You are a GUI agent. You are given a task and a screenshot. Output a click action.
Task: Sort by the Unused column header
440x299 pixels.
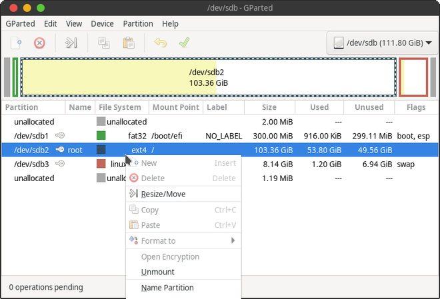pos(369,107)
